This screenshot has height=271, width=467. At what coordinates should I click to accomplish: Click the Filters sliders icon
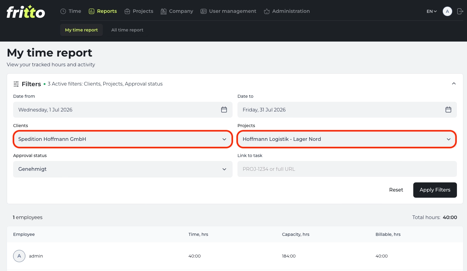[x=16, y=84]
